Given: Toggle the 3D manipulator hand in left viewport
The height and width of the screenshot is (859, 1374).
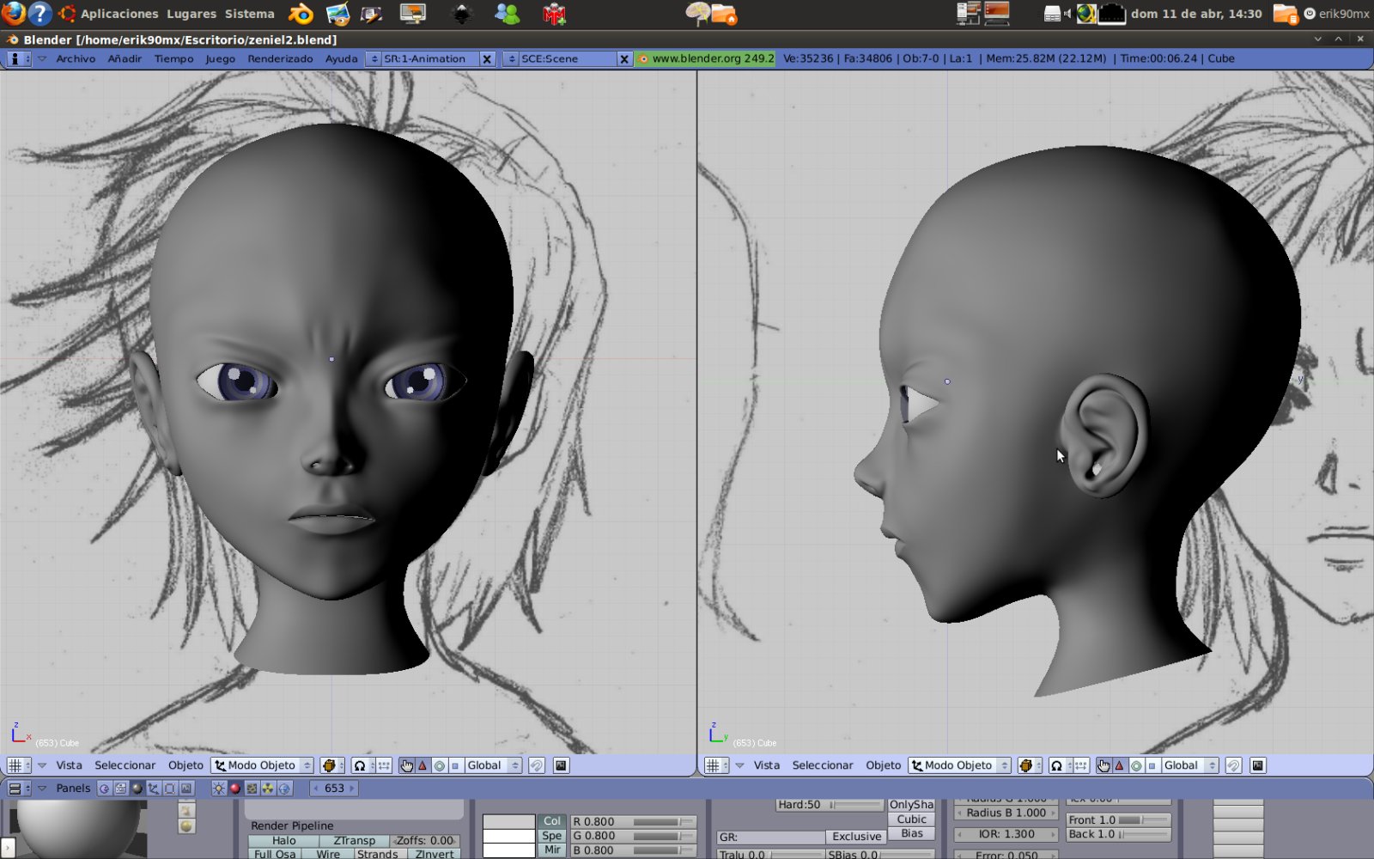Looking at the screenshot, I should pyautogui.click(x=406, y=765).
